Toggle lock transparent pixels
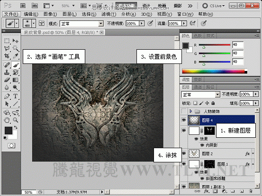This screenshot has height=196, width=262. [195, 103]
